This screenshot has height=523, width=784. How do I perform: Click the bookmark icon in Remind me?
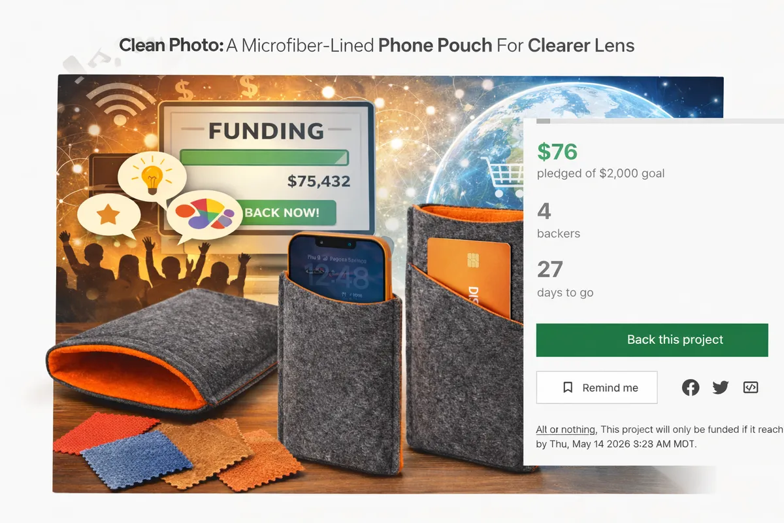(568, 388)
